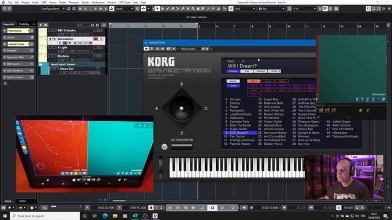The image size is (392, 220).
Task: Select the Ski Jam preset
Action: coord(235,99)
